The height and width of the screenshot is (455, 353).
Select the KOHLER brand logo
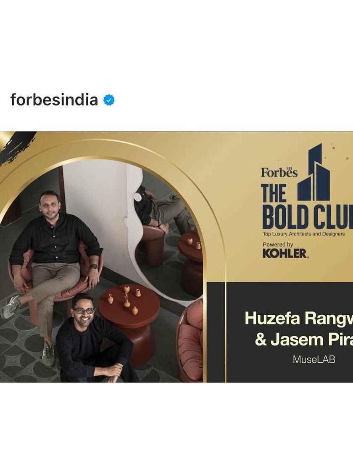(x=285, y=254)
